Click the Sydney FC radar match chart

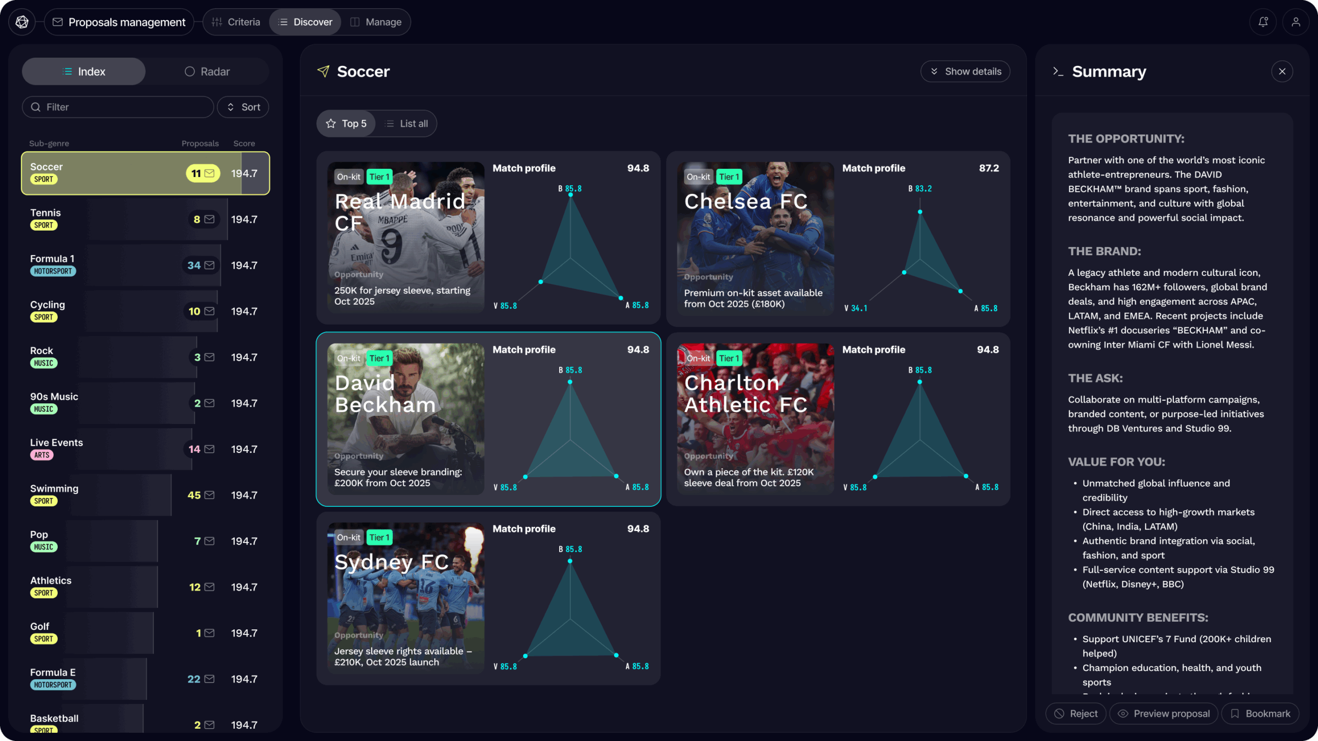click(x=570, y=608)
